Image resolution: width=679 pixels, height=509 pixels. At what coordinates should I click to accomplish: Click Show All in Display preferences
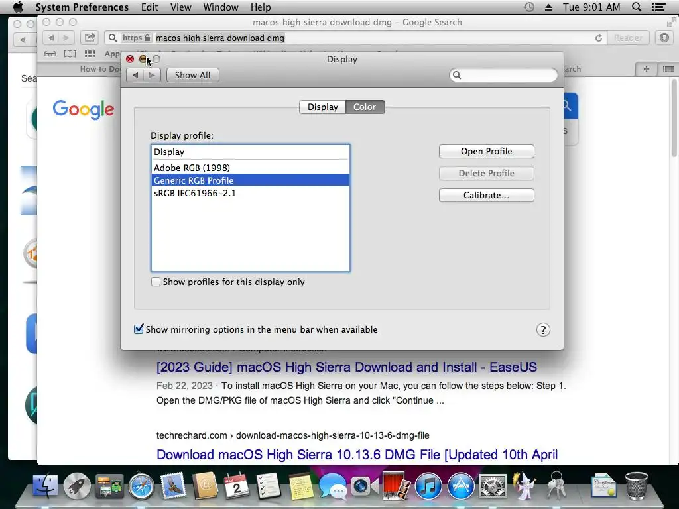(x=193, y=75)
